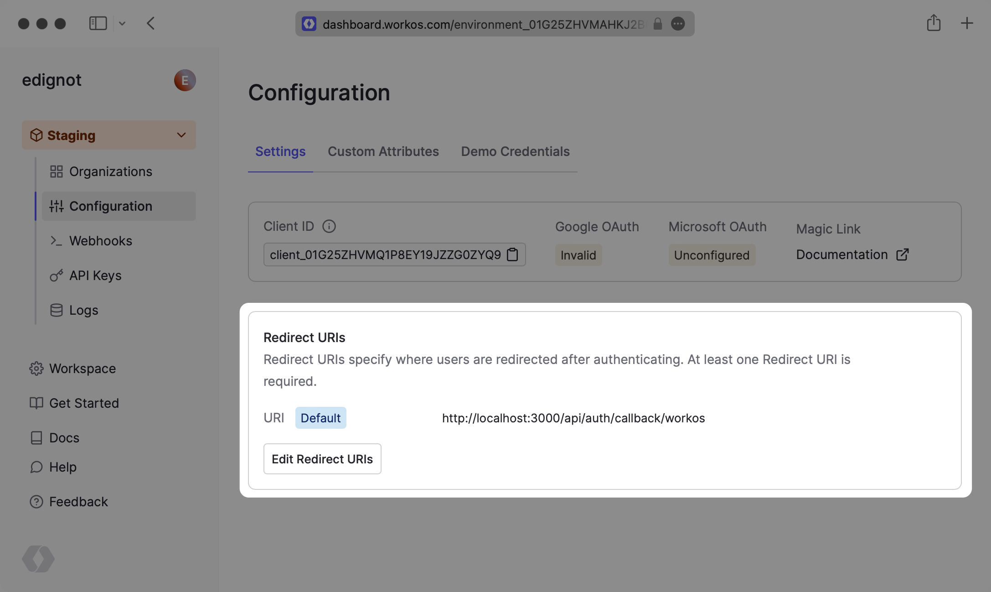The image size is (991, 592).
Task: Click the Client ID info icon
Action: coord(329,226)
